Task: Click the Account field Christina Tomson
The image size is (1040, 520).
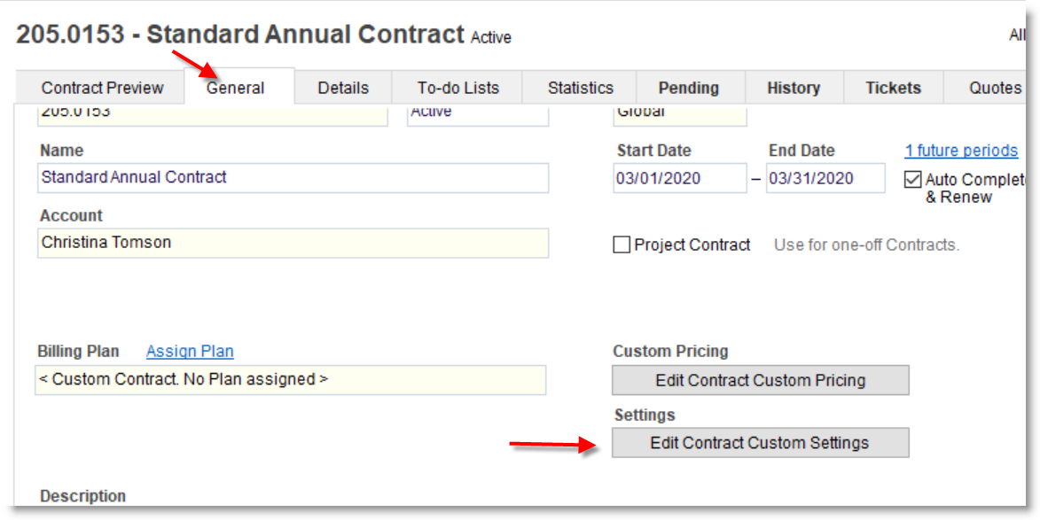Action: click(293, 243)
